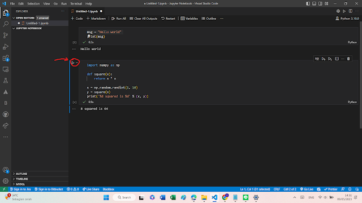Open the Edit menu
The width and height of the screenshot is (362, 203).
tap(21, 4)
